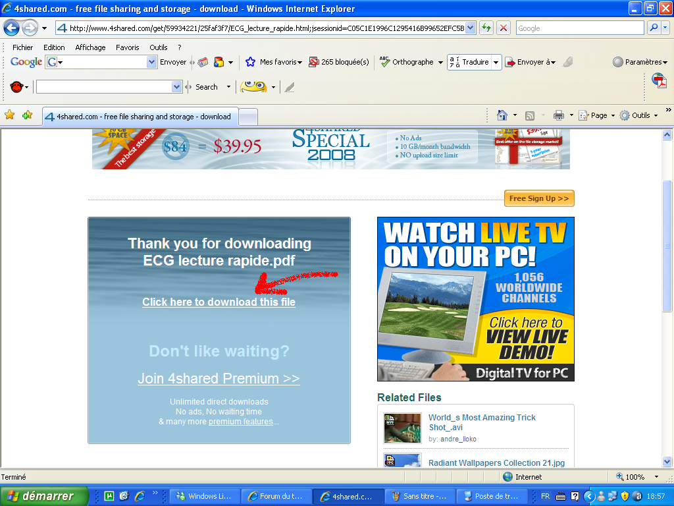Click the FR language indicator
This screenshot has width=674, height=506.
[x=545, y=496]
